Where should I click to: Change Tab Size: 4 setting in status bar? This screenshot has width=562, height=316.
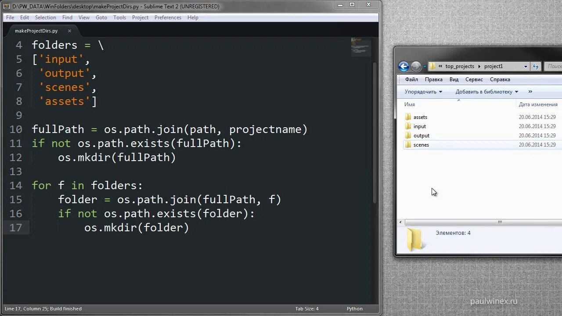tap(307, 309)
